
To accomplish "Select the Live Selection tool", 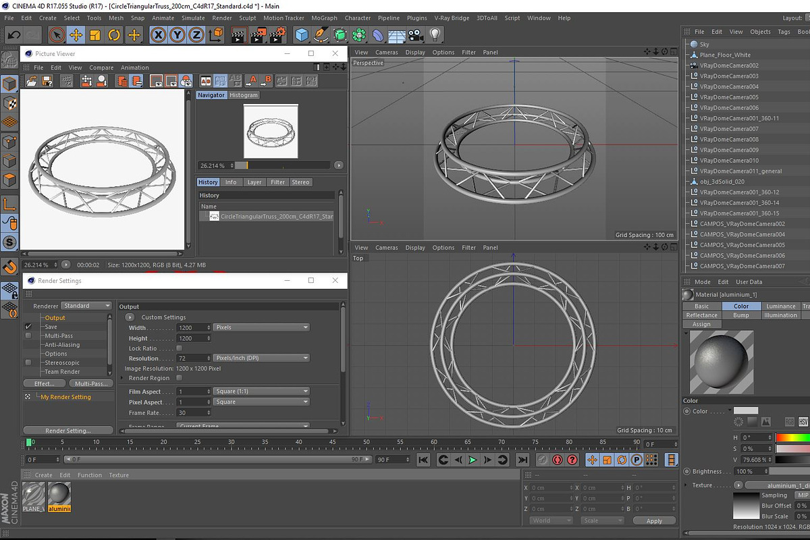I will pyautogui.click(x=57, y=34).
